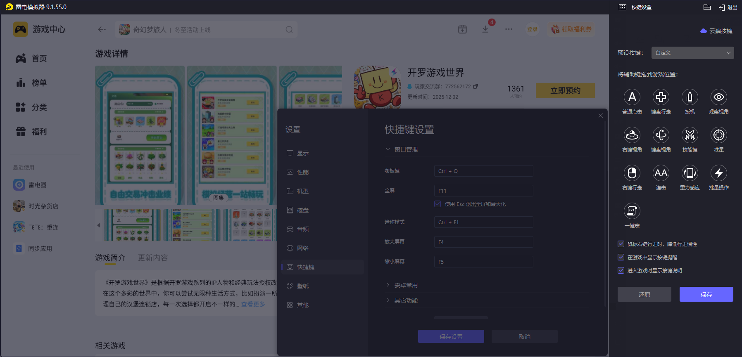
Task: Open 显示 settings category
Action: [x=323, y=153]
